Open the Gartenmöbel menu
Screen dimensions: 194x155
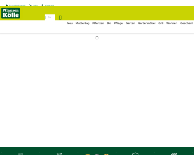pyautogui.click(x=147, y=23)
